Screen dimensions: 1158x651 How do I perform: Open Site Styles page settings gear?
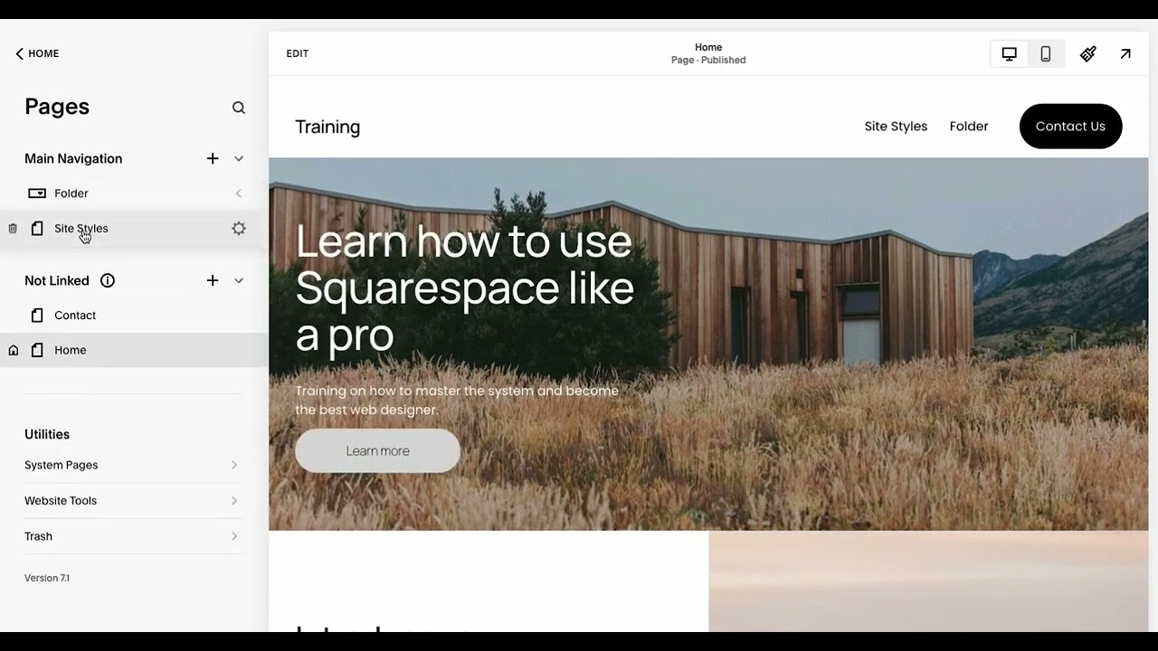pos(239,229)
